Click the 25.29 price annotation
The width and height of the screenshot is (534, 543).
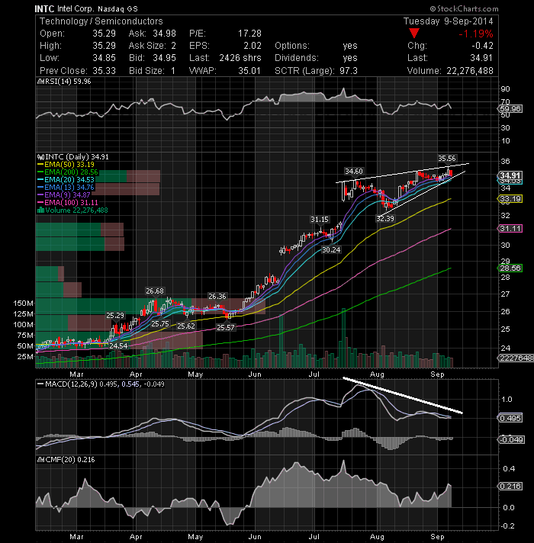[115, 315]
